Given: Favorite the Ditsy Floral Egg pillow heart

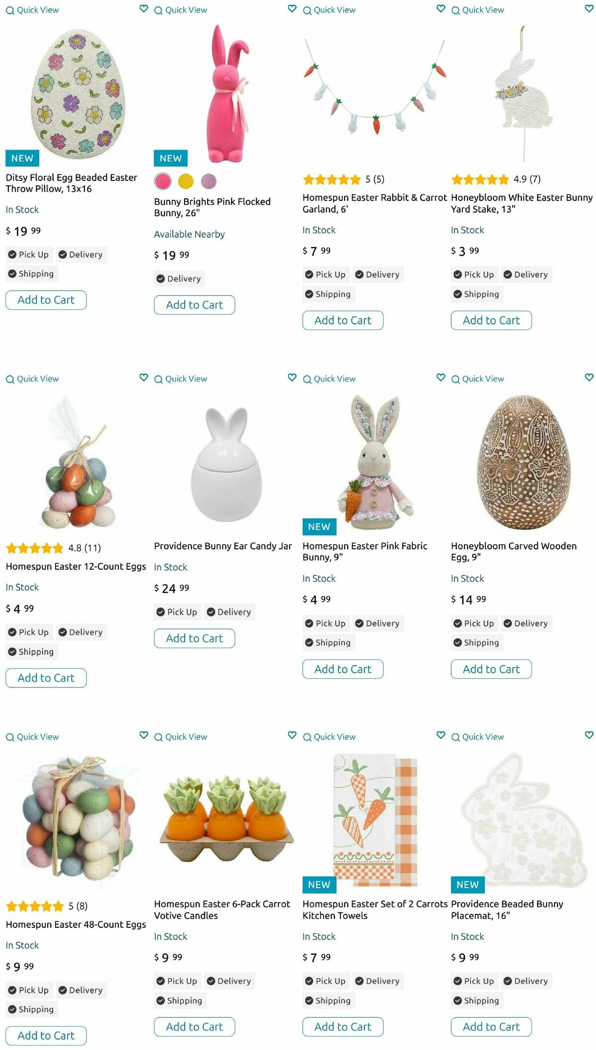Looking at the screenshot, I should tap(144, 8).
